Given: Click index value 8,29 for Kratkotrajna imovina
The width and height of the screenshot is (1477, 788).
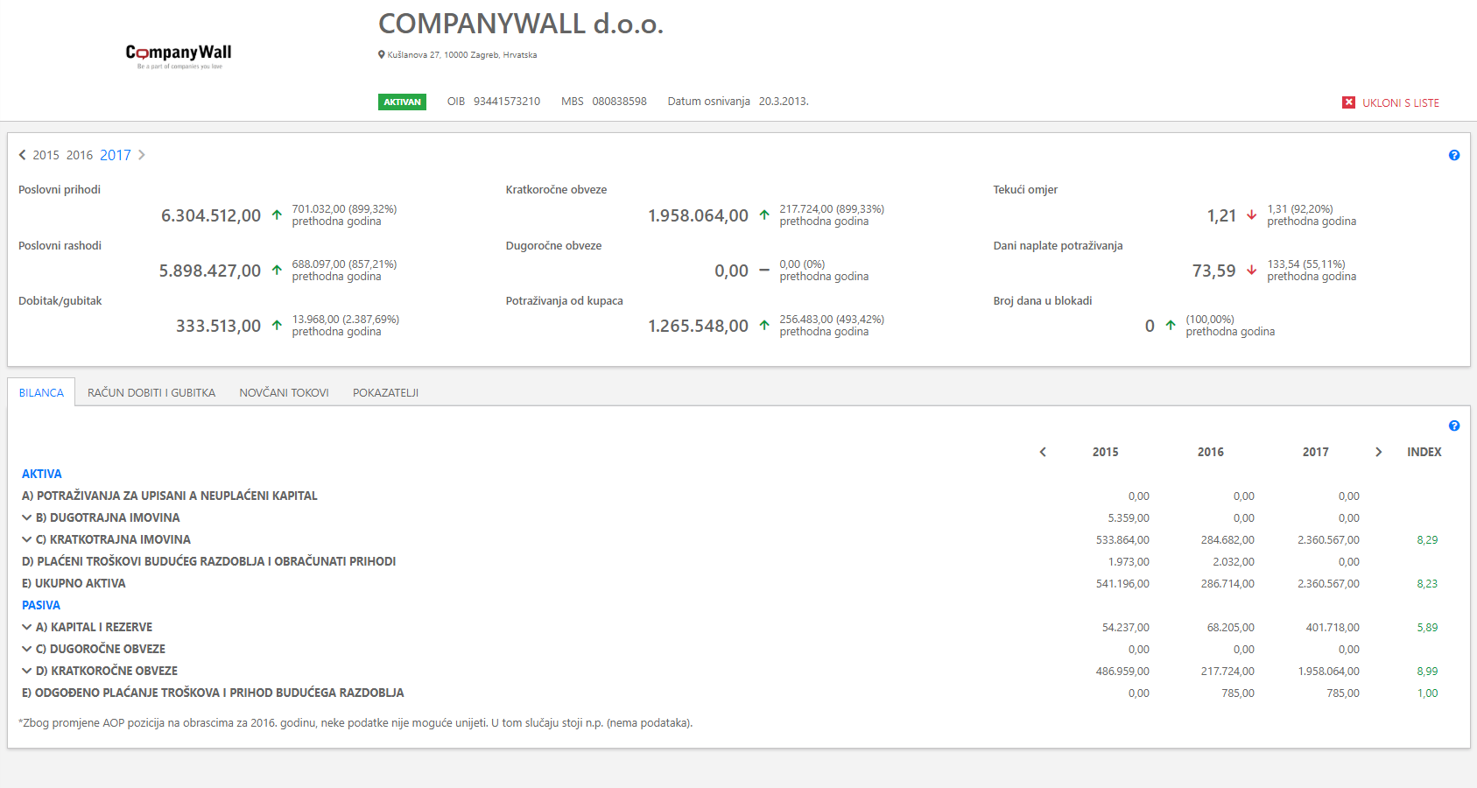Looking at the screenshot, I should (1427, 540).
